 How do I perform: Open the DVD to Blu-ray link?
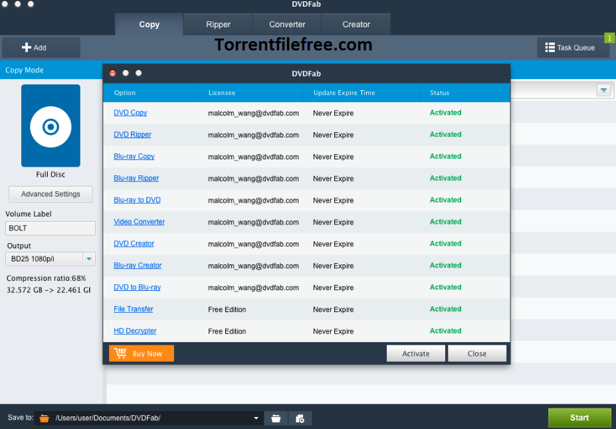coord(137,288)
